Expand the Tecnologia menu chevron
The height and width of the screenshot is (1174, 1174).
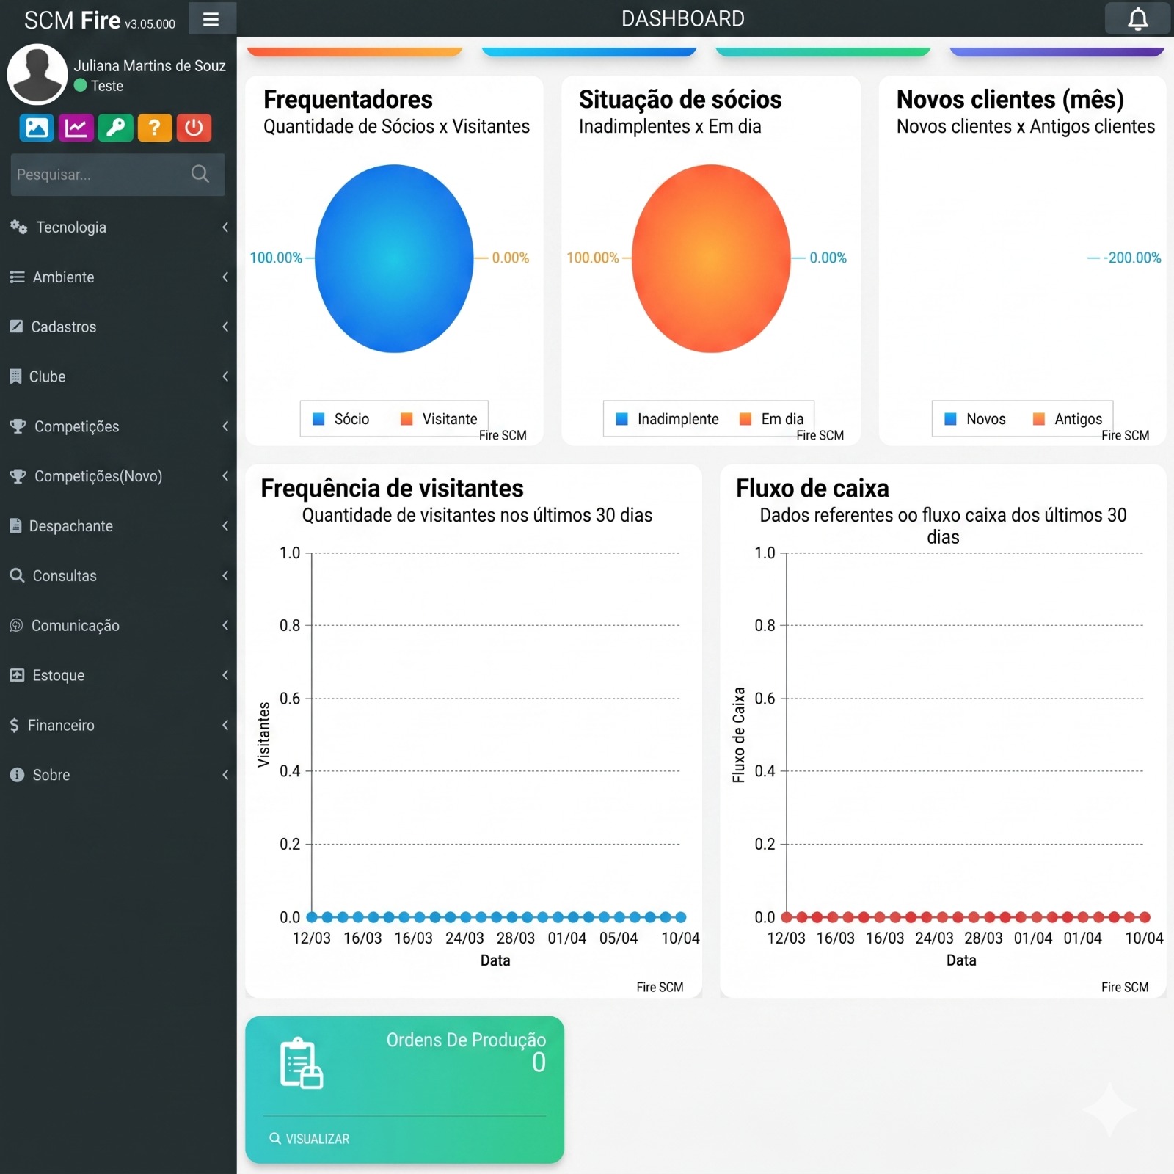(225, 227)
